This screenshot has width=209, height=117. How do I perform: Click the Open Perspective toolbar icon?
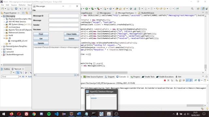point(198,9)
